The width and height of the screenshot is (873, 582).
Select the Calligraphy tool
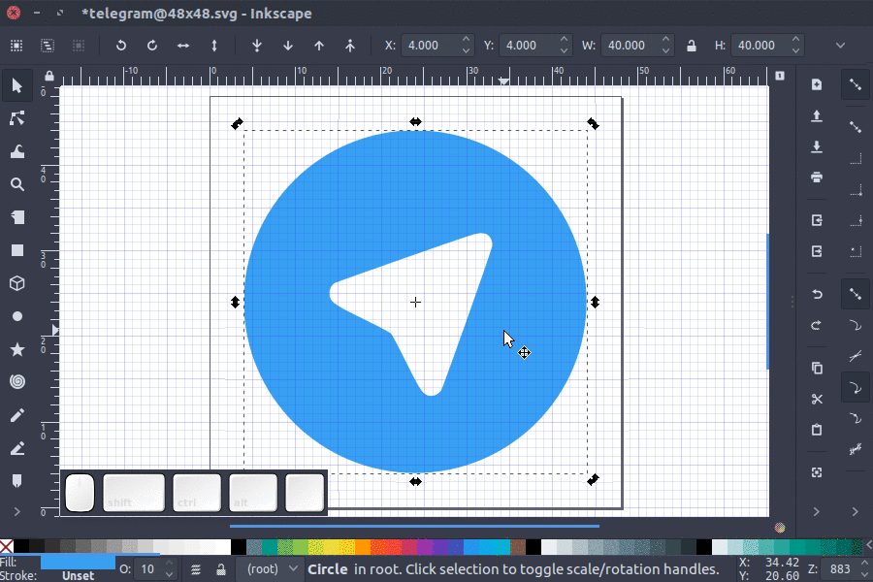tap(16, 447)
